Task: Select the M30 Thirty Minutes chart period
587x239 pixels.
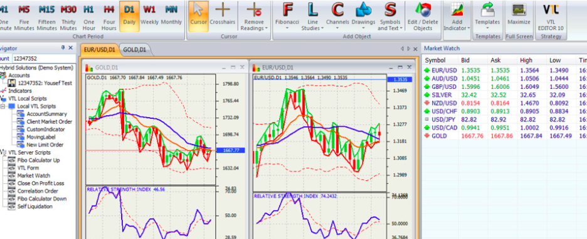Action: [68, 17]
